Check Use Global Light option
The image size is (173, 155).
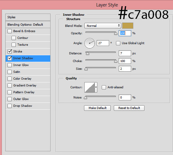click(x=118, y=43)
